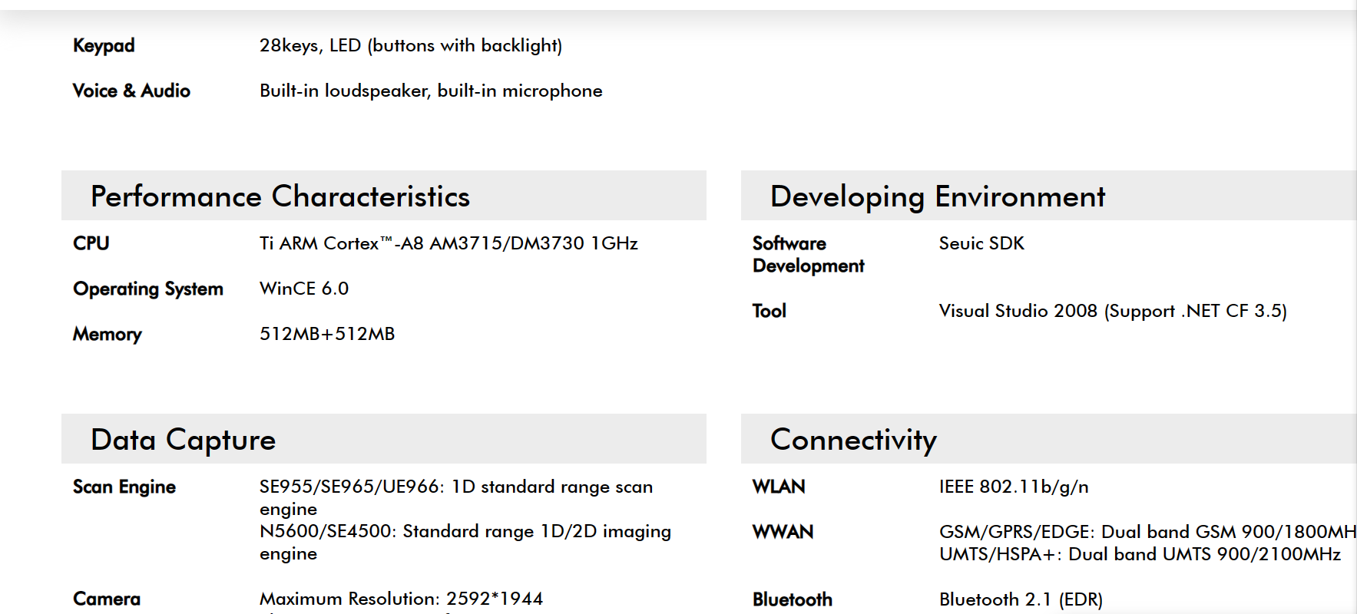Click the WLAN label
1357x614 pixels.
(x=779, y=487)
